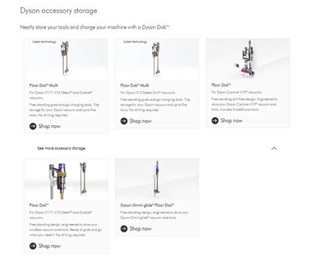Open the V12 Detect Slim dock product image
Viewport: 330px width, 256px height.
(x=157, y=59)
